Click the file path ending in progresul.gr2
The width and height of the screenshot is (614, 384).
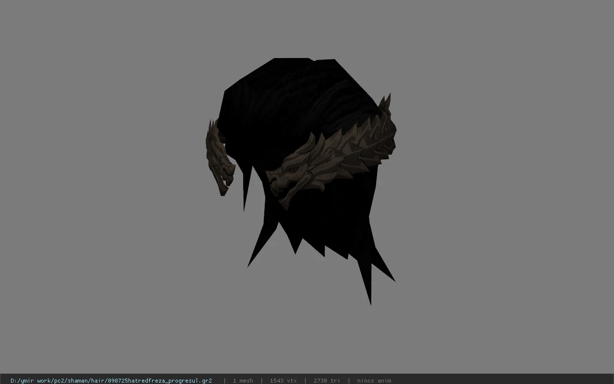click(x=111, y=381)
